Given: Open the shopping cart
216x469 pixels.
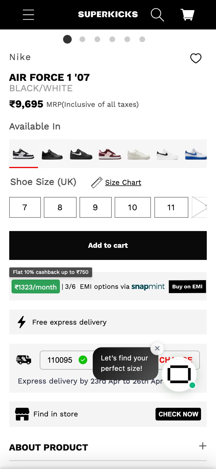Looking at the screenshot, I should [187, 14].
